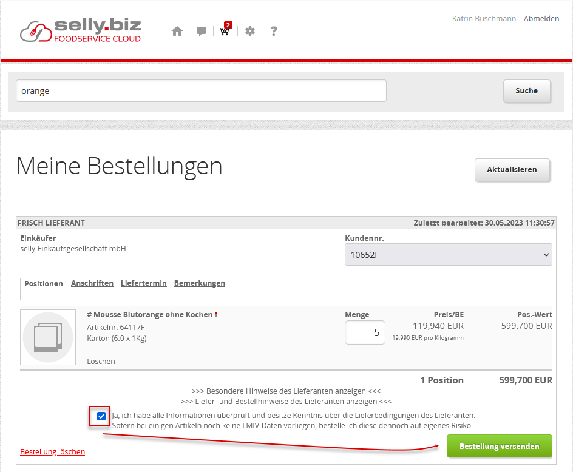Click the Abmelden link
Image resolution: width=573 pixels, height=472 pixels.
coord(541,19)
